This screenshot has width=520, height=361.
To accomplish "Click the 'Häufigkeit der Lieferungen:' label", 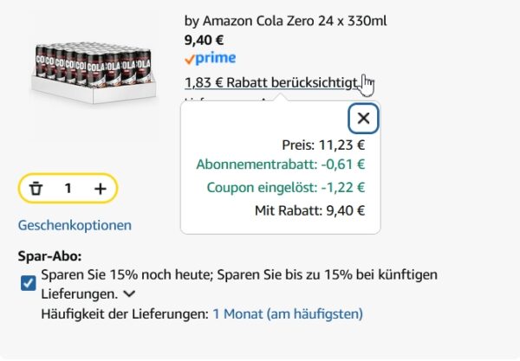I will pos(124,313).
